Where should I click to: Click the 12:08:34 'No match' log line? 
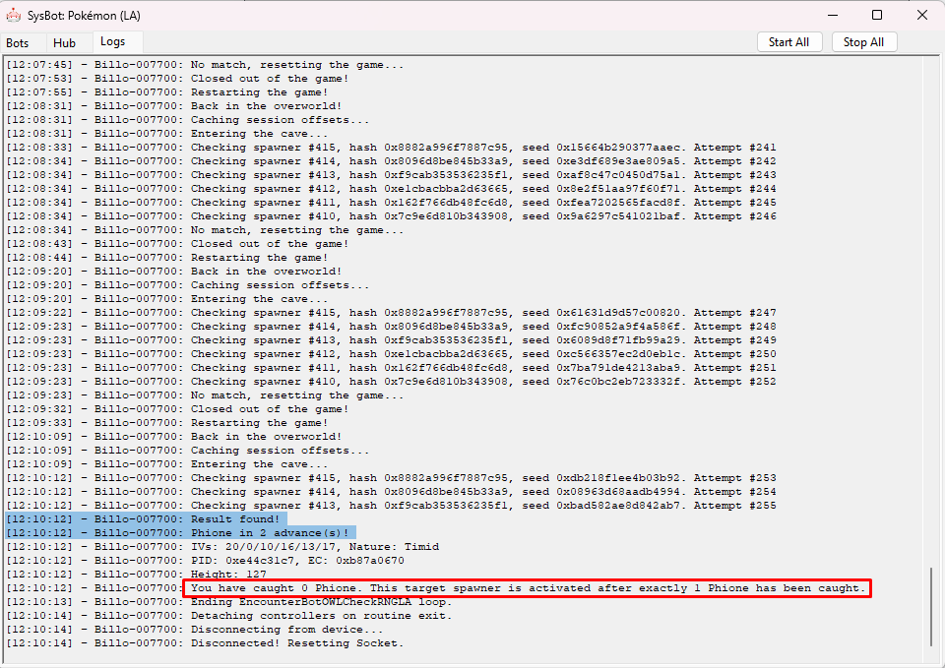[x=205, y=230]
